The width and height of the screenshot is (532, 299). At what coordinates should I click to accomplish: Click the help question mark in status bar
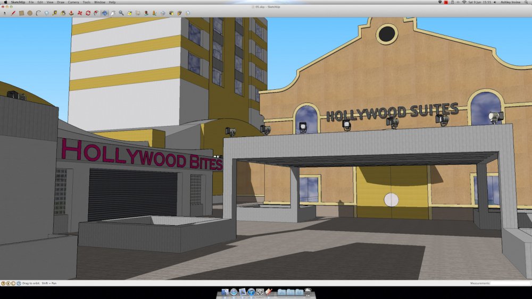(x=19, y=284)
